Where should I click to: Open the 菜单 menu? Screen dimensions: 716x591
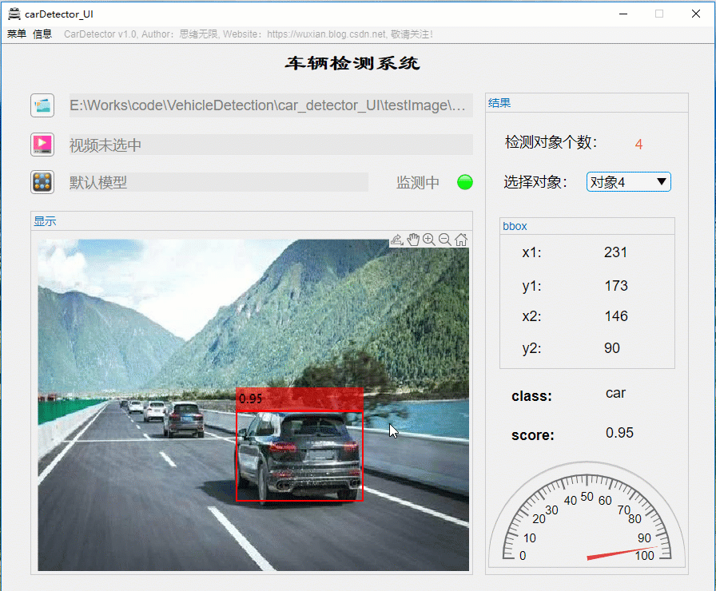pos(17,34)
